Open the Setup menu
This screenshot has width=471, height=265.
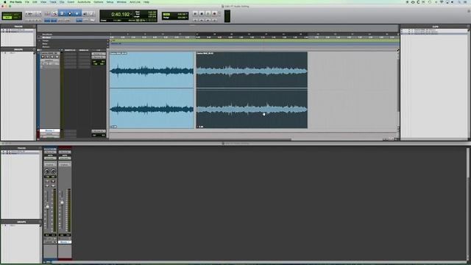(x=110, y=1)
